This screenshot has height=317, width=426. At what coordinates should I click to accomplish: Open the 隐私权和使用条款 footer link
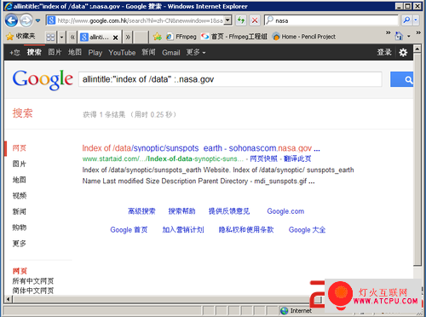click(x=246, y=230)
